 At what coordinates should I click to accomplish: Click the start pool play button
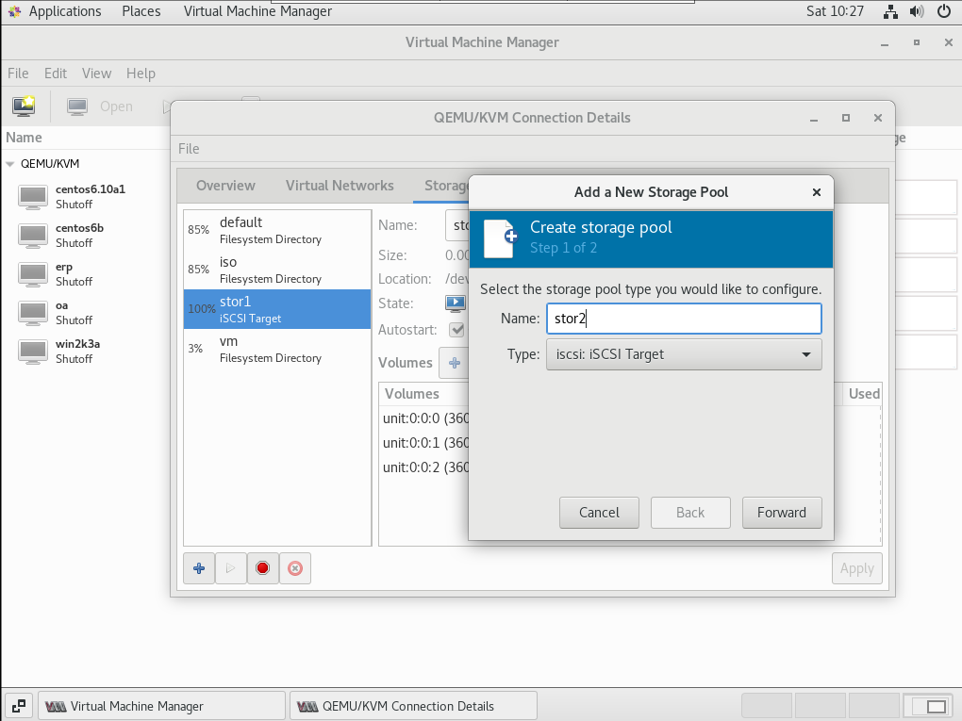(231, 568)
